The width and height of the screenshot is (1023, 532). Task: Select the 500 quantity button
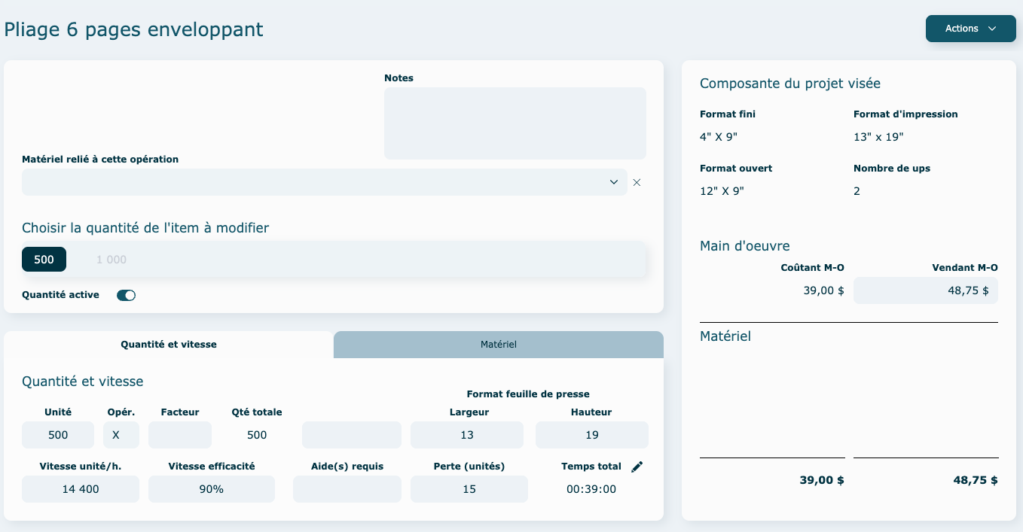(x=44, y=260)
